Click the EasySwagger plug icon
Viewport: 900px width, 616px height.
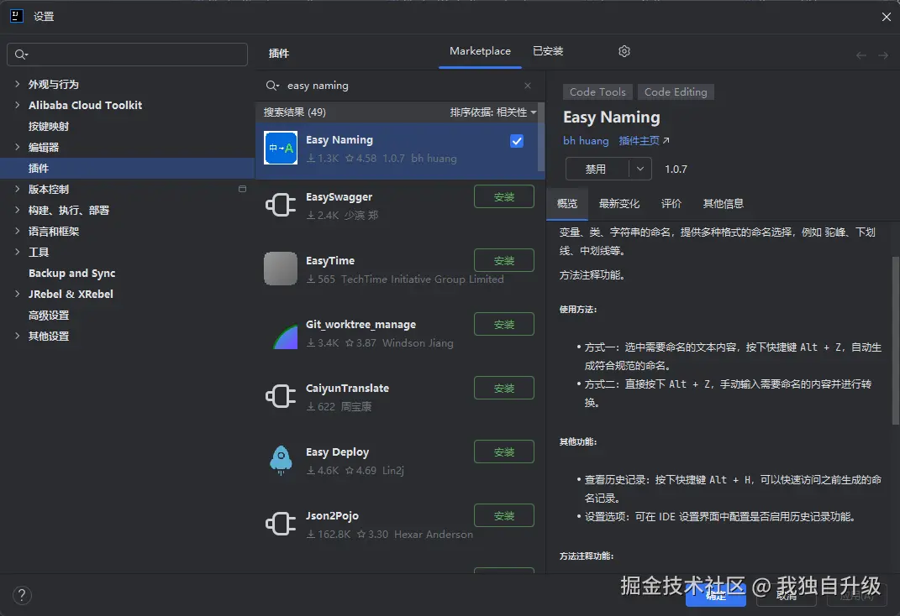(281, 205)
